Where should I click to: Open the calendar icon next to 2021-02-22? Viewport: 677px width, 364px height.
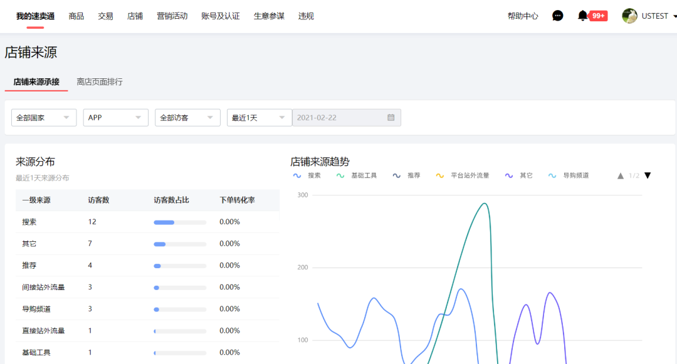coord(392,117)
